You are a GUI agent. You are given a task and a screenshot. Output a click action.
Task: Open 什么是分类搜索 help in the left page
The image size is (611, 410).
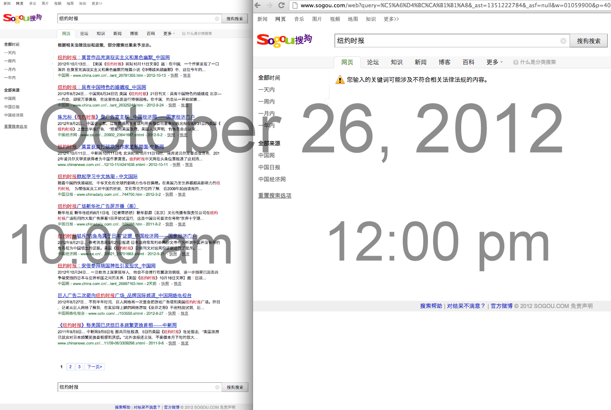(197, 34)
